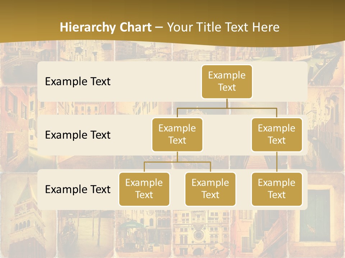Click the right box in the second hierarchy level
The height and width of the screenshot is (258, 345).
point(277,134)
